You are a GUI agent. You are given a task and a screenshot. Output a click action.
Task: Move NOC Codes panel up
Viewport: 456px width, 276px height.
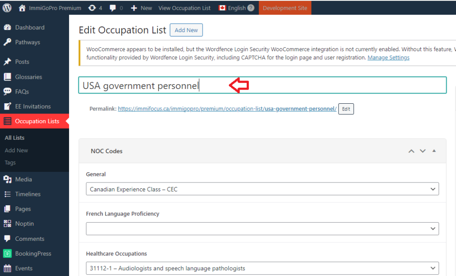tap(411, 151)
